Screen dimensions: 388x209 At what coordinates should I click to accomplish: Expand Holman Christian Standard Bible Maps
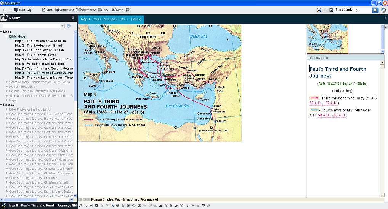point(7,91)
